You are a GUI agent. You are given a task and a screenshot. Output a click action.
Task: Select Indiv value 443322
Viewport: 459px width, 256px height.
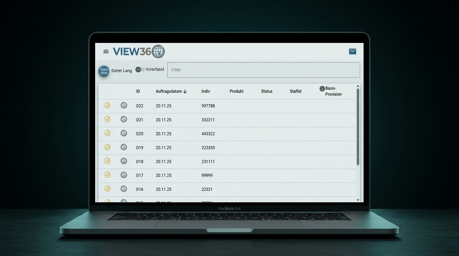click(208, 134)
